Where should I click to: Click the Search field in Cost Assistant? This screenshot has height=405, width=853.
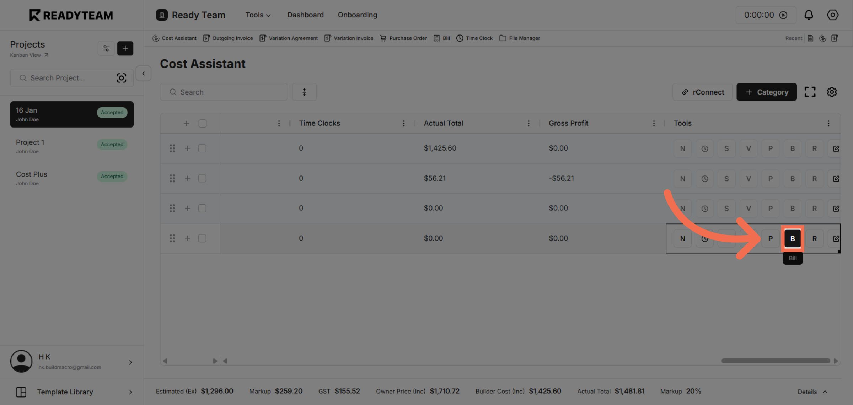pos(224,92)
